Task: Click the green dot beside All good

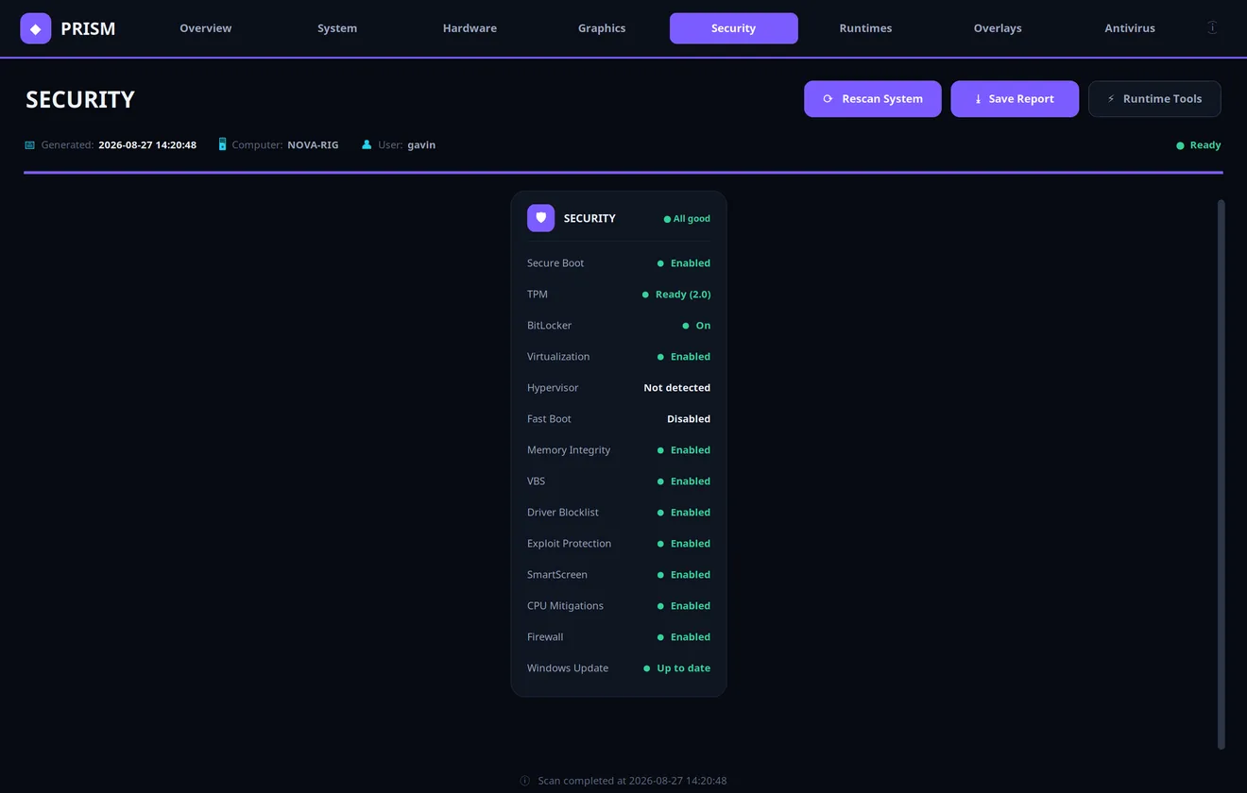Action: point(667,219)
